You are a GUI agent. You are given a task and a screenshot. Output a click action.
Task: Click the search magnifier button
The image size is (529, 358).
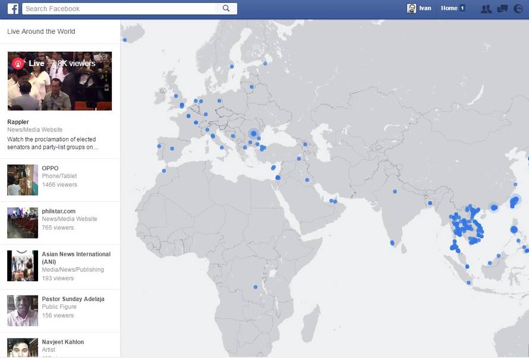coord(226,8)
